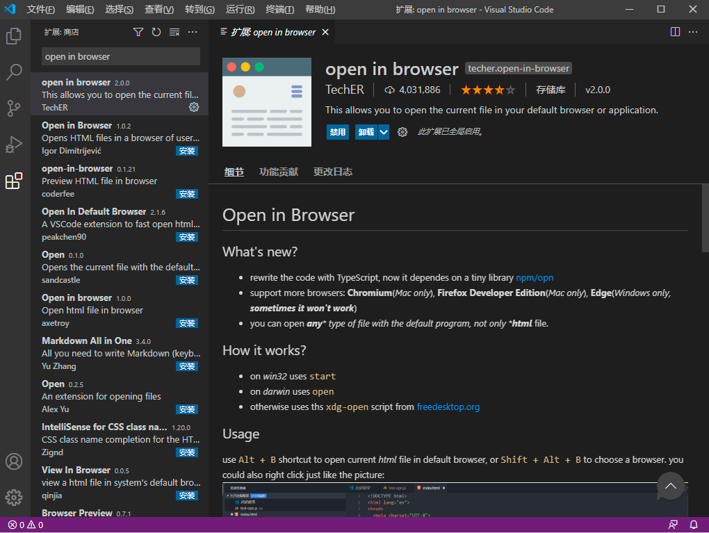Refresh the extensions list
This screenshot has width=709, height=533.
pyautogui.click(x=156, y=32)
